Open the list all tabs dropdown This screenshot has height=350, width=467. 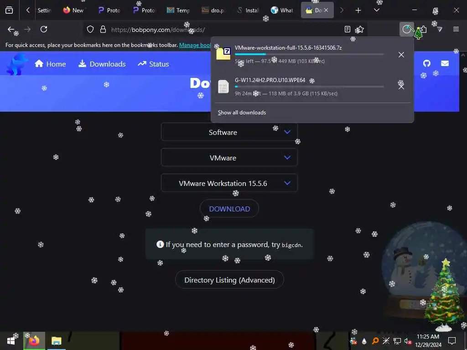coord(376,10)
